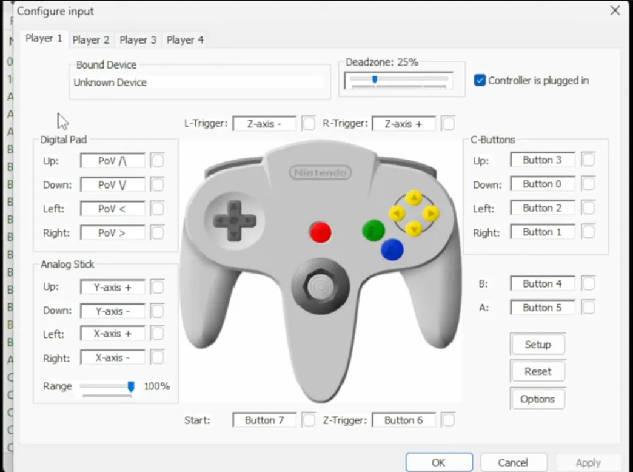Check the box next to L-Trigger mapping
Image resolution: width=633 pixels, height=472 pixels.
pyautogui.click(x=309, y=123)
